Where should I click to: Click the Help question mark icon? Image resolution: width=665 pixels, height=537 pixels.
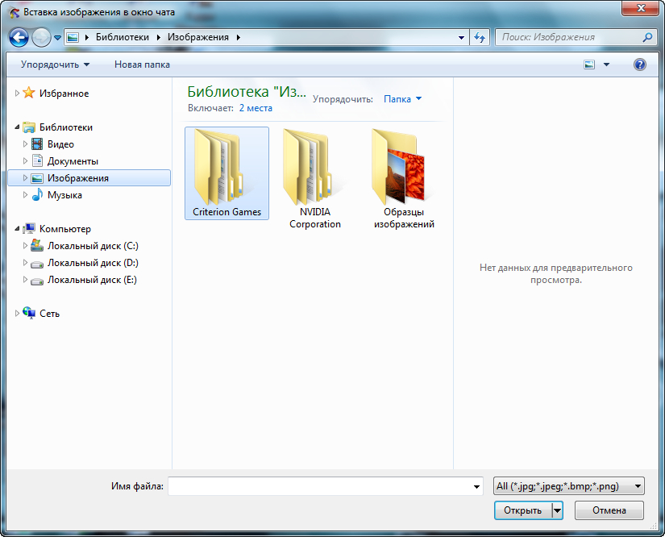640,65
